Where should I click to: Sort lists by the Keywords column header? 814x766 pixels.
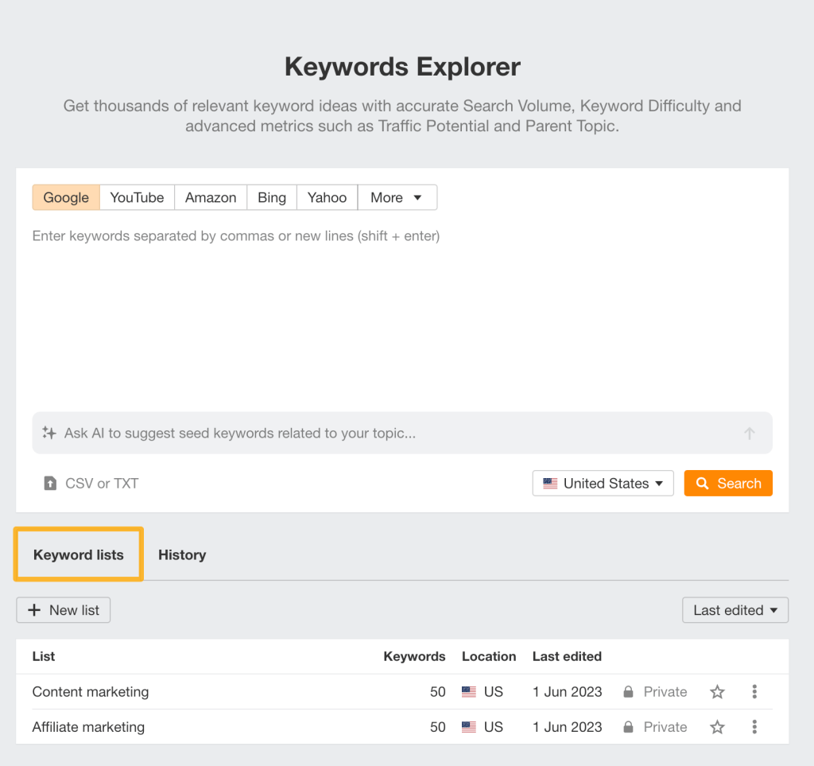point(414,656)
